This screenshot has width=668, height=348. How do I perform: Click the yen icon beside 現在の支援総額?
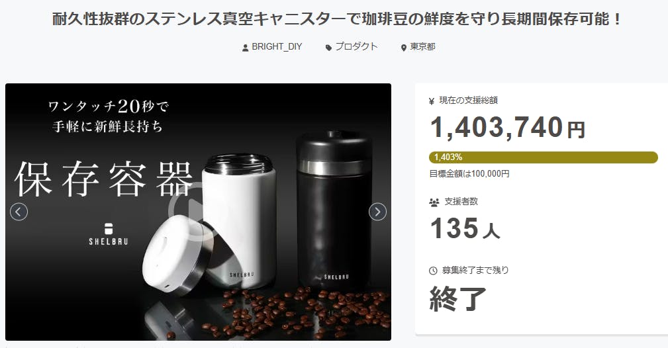click(432, 101)
